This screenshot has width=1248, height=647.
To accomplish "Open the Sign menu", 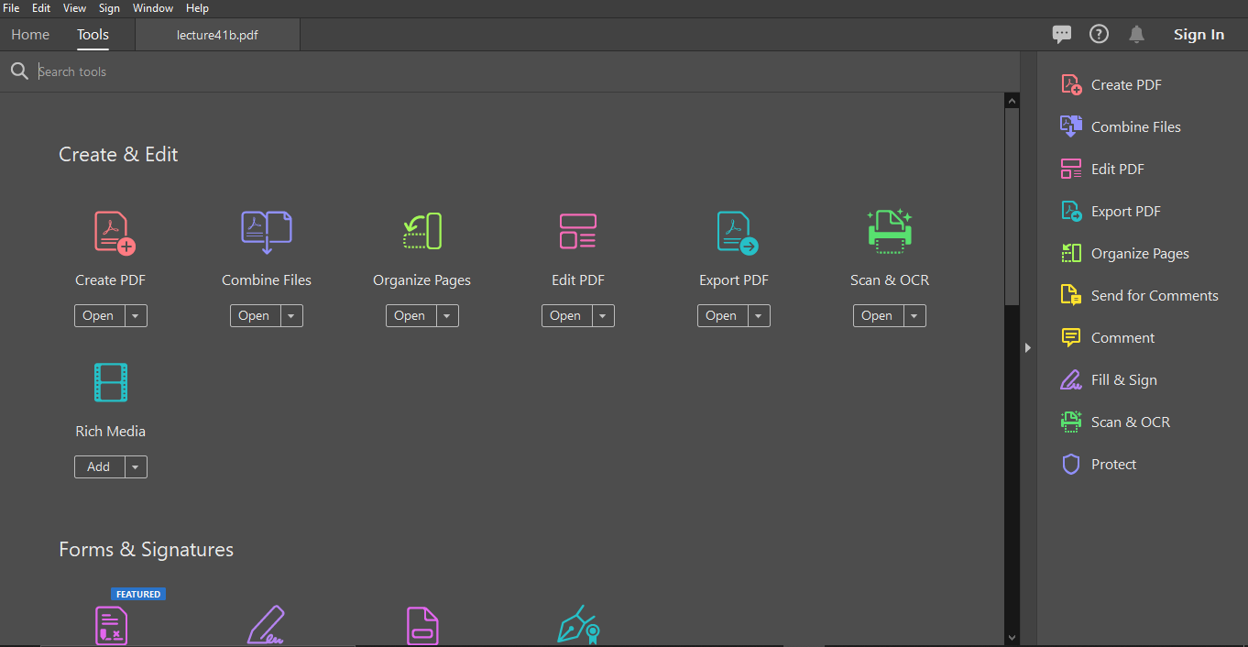I will point(109,7).
